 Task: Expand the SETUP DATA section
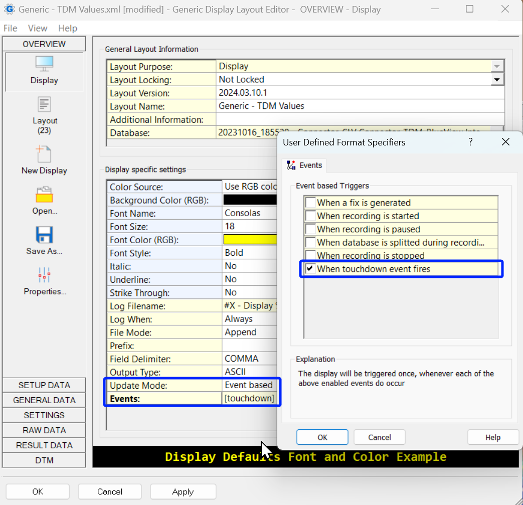[x=44, y=385]
